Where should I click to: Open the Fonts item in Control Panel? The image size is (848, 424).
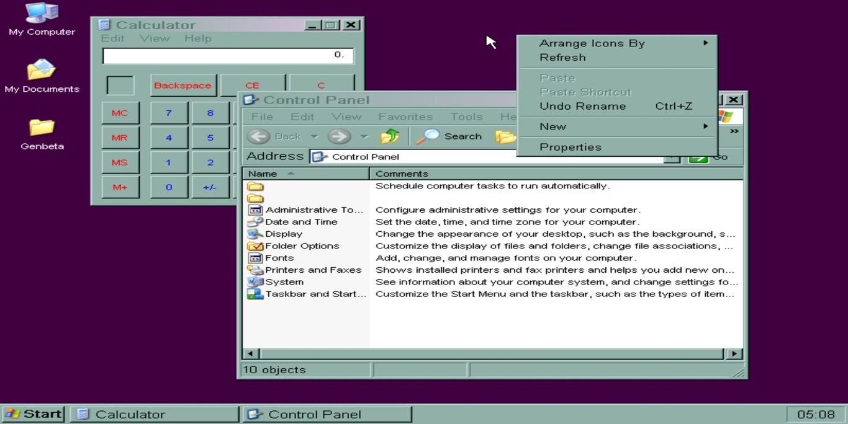coord(279,257)
